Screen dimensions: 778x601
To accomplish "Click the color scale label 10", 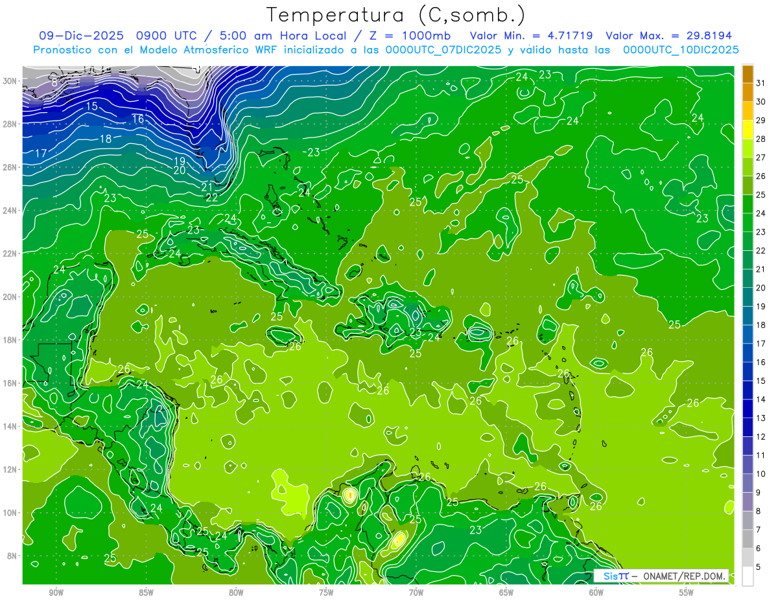I will [761, 474].
